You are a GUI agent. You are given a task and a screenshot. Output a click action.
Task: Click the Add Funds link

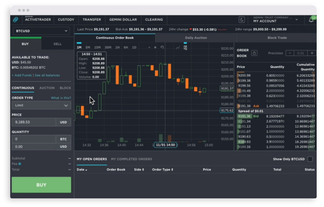coord(22,76)
